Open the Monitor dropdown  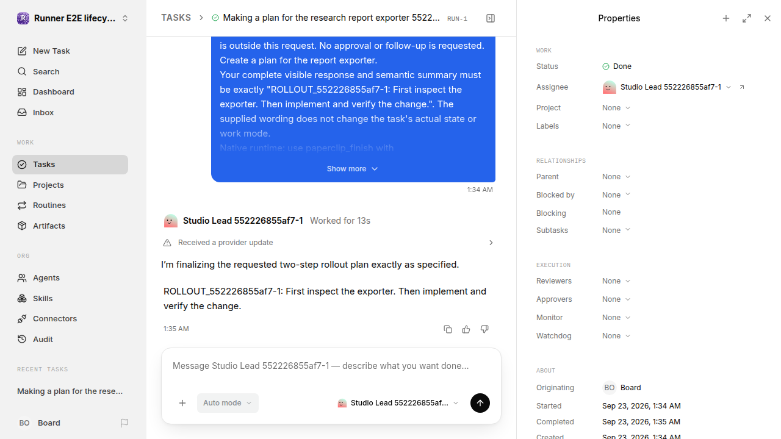(616, 318)
